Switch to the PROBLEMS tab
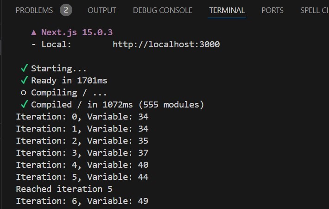329x209 pixels. (x=34, y=10)
